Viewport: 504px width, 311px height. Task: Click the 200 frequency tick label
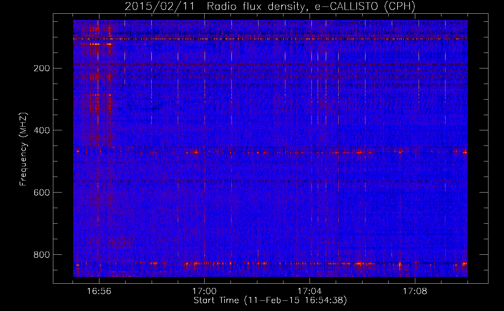coord(41,68)
